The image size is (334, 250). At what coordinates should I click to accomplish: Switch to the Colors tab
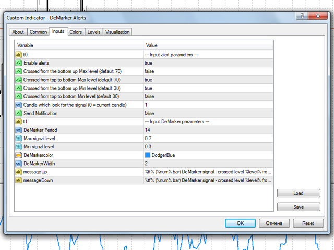coord(76,32)
